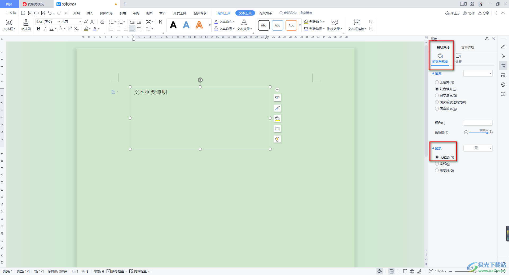Open the shape fill icon next to the text box
Screen dimensions: 509x275
[277, 118]
